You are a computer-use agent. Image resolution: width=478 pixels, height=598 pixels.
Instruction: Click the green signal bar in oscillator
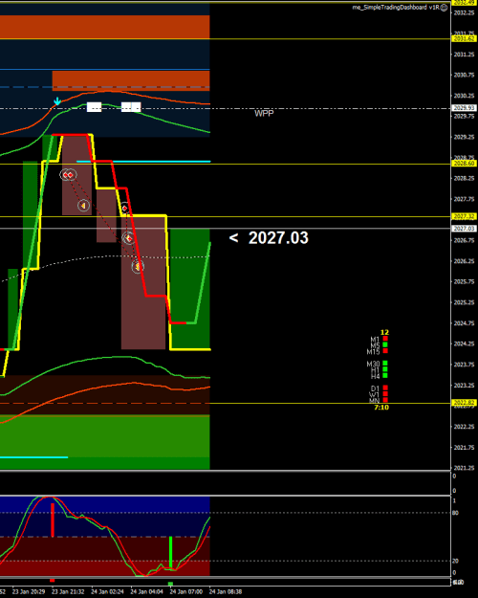click(171, 553)
